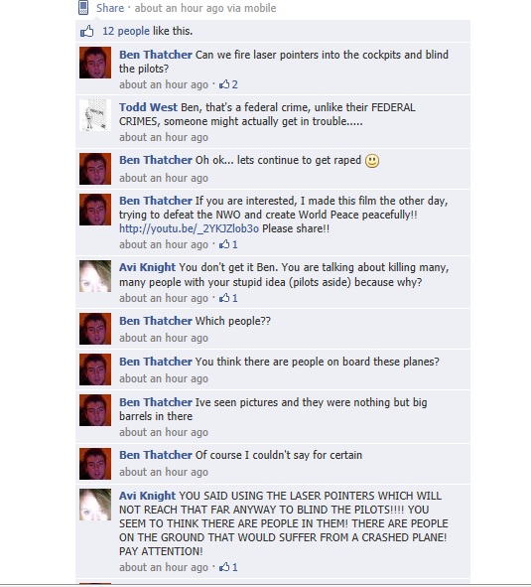
Task: Click Ben Thatcher's name on the 'big barrels' comment
Action: point(156,402)
